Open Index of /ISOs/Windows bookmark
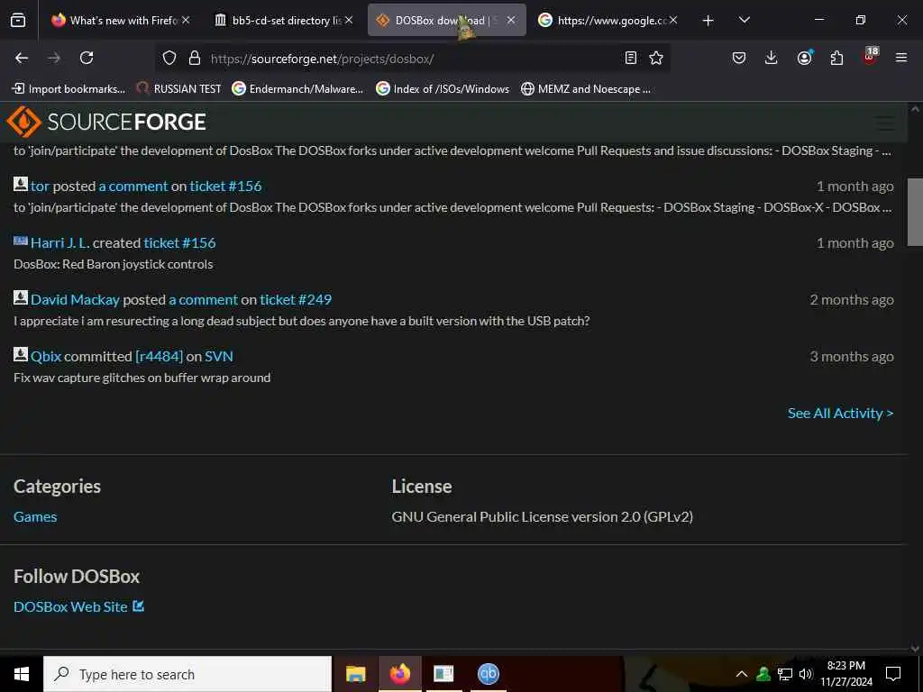Image resolution: width=923 pixels, height=692 pixels. pos(443,89)
